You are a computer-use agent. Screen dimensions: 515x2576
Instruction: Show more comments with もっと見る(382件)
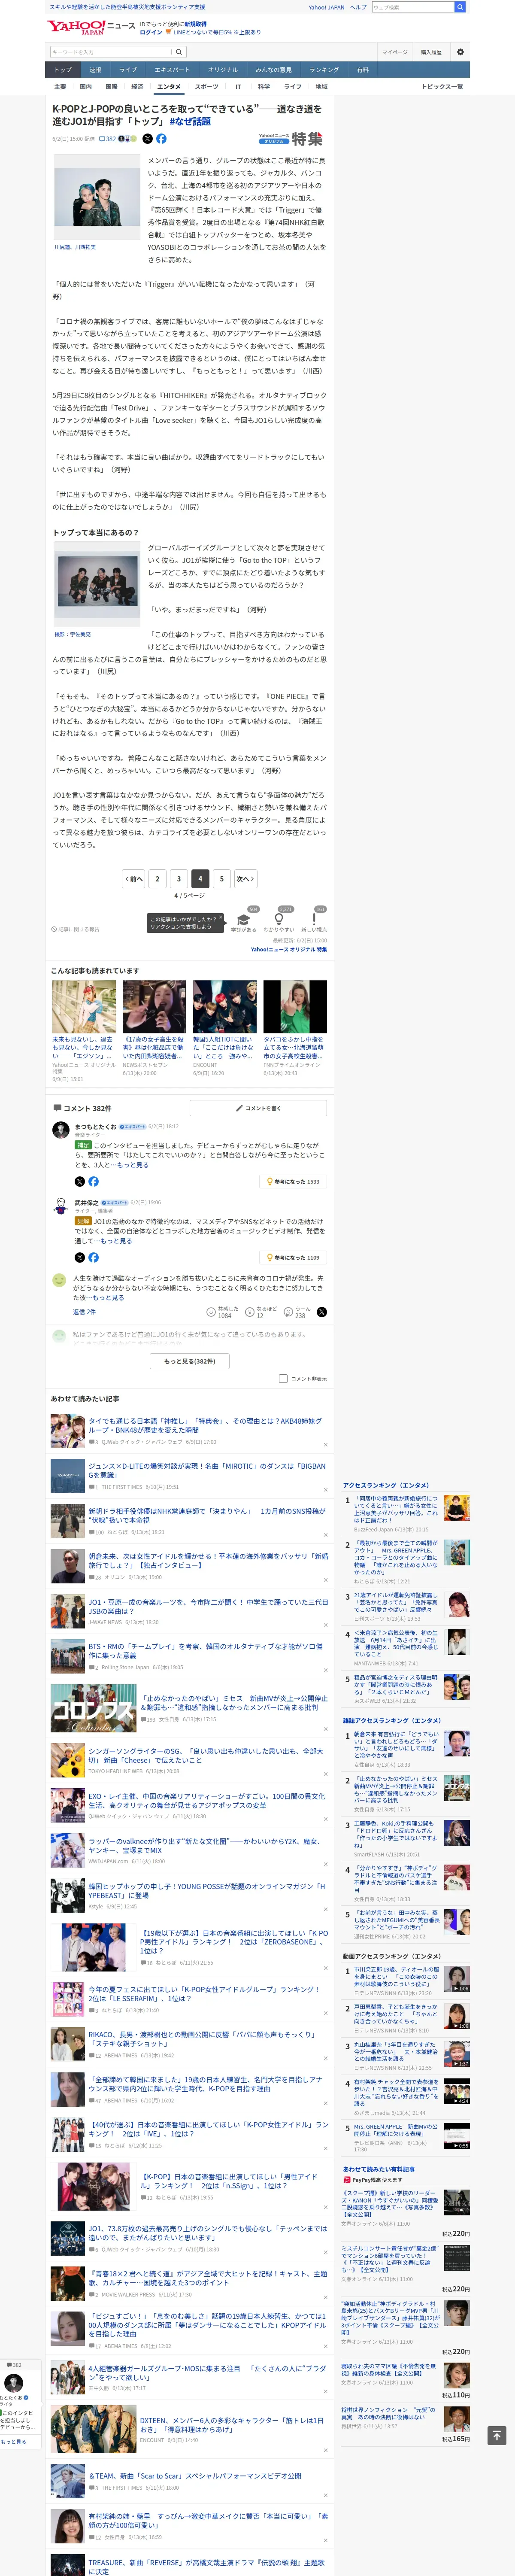point(190,1361)
